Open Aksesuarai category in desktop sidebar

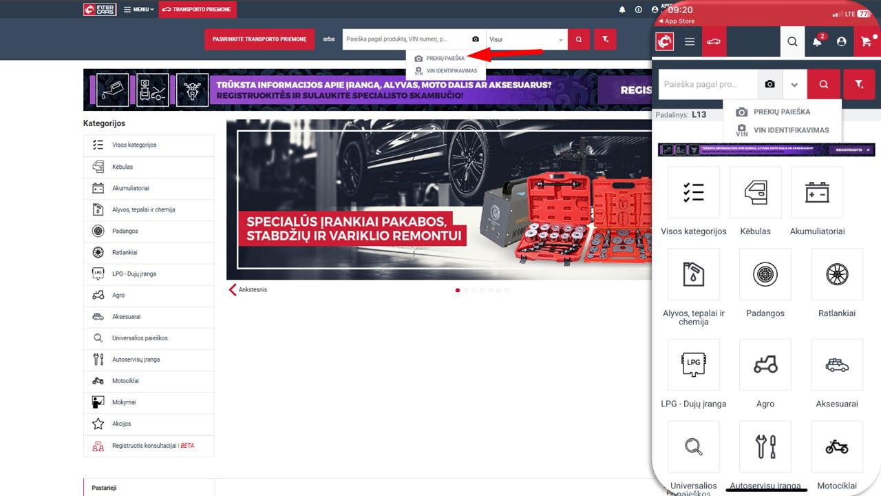(x=149, y=316)
